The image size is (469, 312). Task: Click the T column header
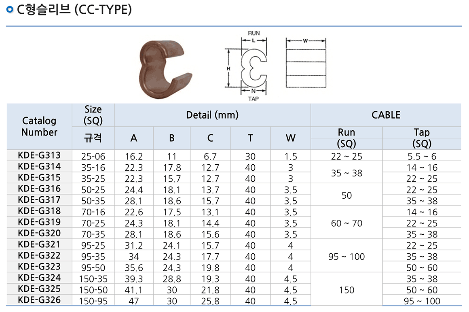250,138
